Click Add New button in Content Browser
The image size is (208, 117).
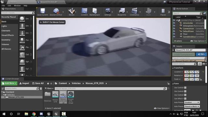(9, 84)
